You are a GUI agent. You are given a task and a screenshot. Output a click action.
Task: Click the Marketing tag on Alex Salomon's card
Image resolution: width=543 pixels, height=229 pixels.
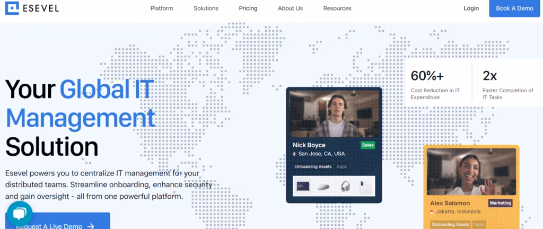(500, 203)
